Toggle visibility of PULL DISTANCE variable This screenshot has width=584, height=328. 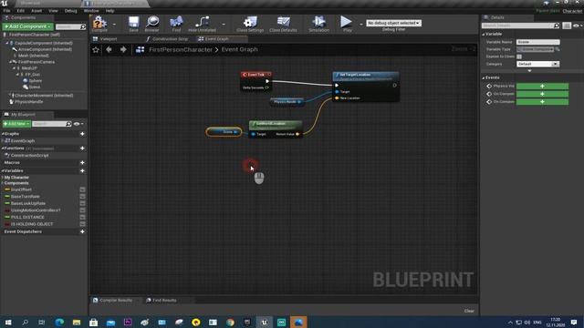pyautogui.click(x=82, y=217)
